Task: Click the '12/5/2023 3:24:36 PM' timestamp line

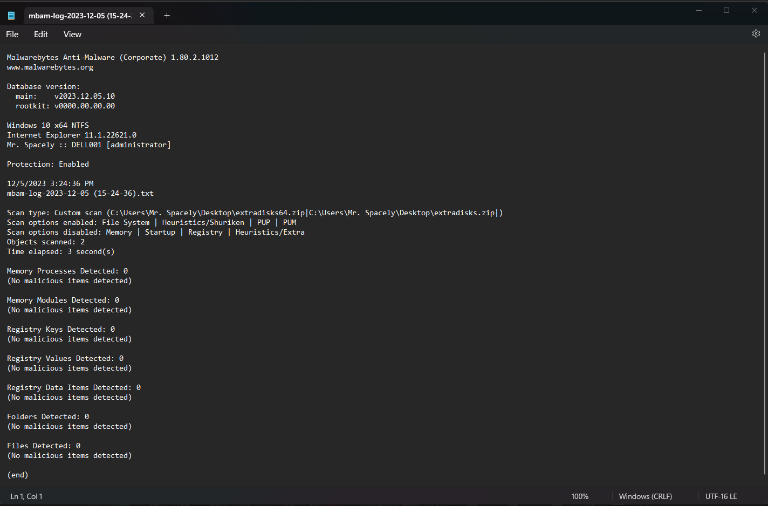Action: [50, 183]
